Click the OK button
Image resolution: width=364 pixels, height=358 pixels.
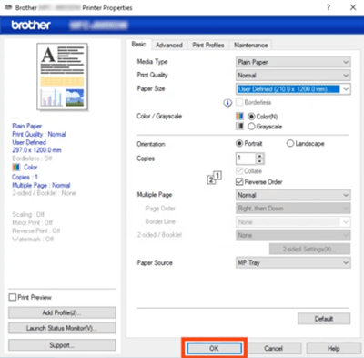(214, 348)
